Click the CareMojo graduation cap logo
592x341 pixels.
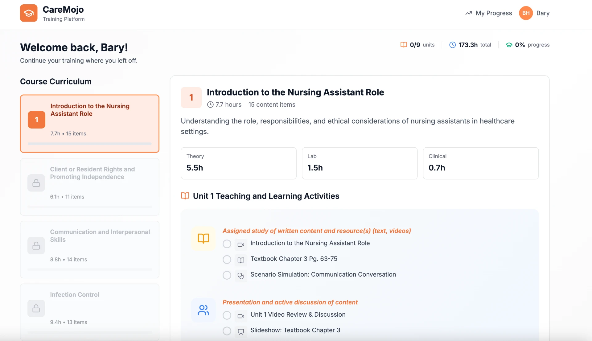tap(29, 13)
